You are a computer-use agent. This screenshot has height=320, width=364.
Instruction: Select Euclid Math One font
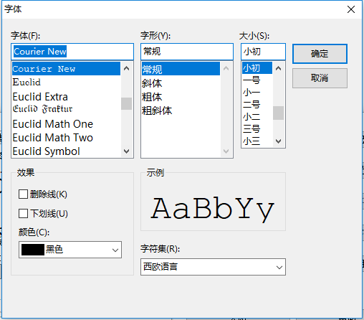click(x=66, y=124)
